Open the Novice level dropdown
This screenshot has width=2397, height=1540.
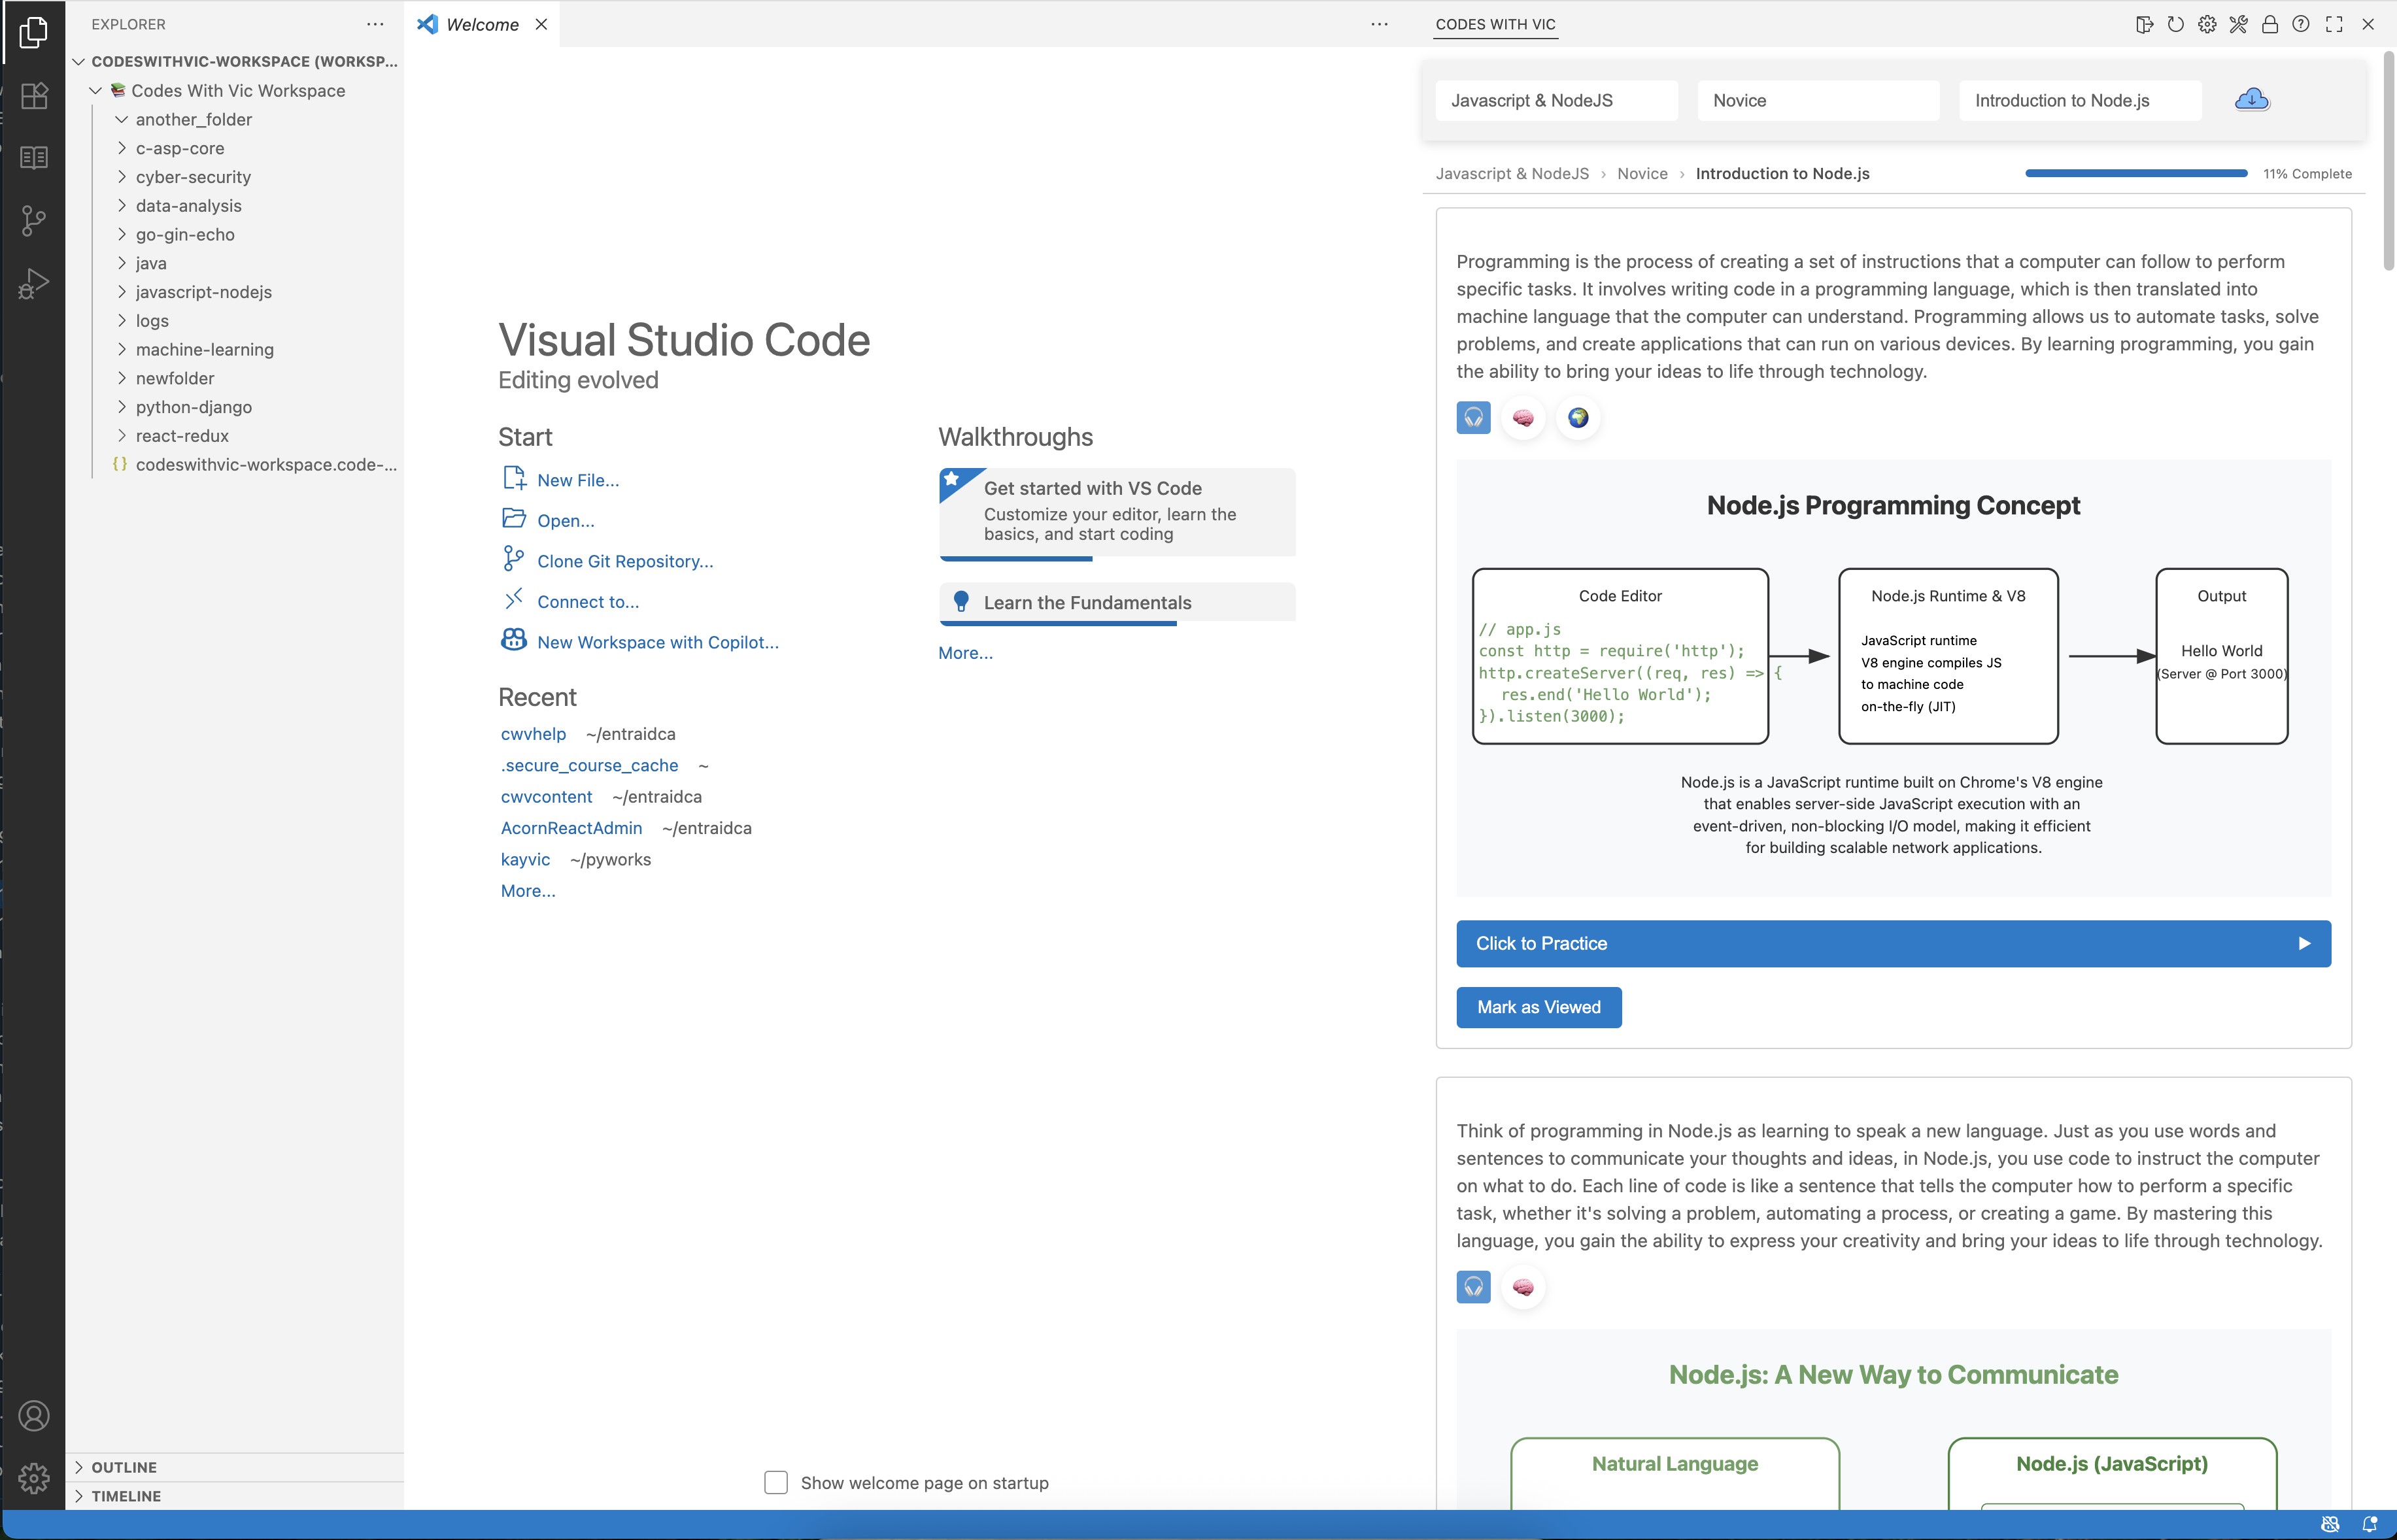point(1817,100)
